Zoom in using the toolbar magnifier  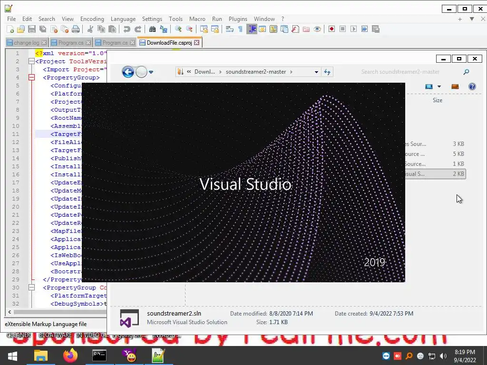point(178,29)
